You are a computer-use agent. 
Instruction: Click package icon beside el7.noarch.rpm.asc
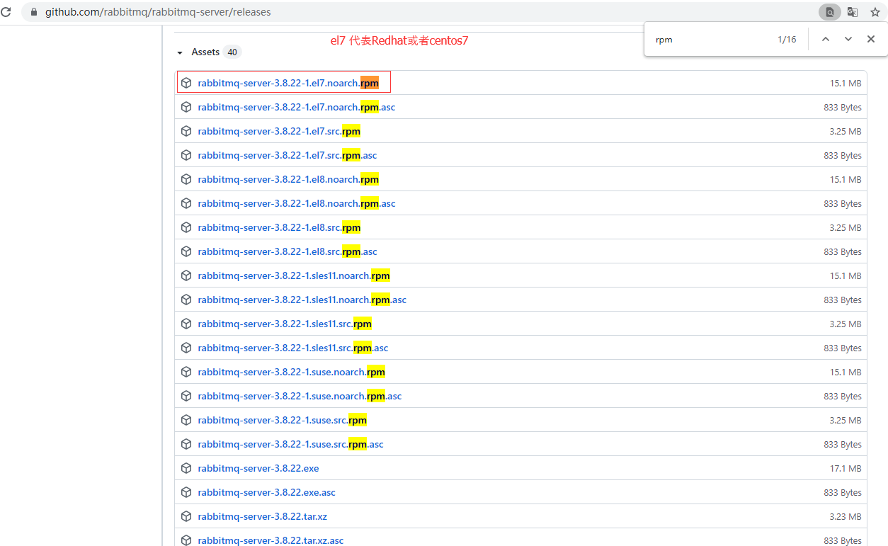186,107
